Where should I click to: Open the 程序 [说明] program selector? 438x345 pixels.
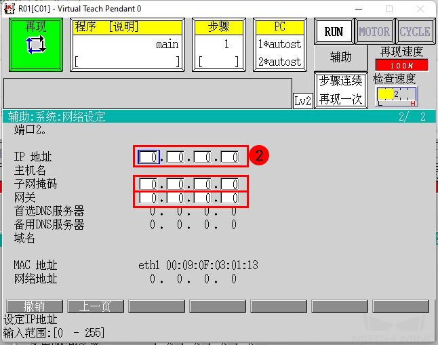tap(127, 45)
